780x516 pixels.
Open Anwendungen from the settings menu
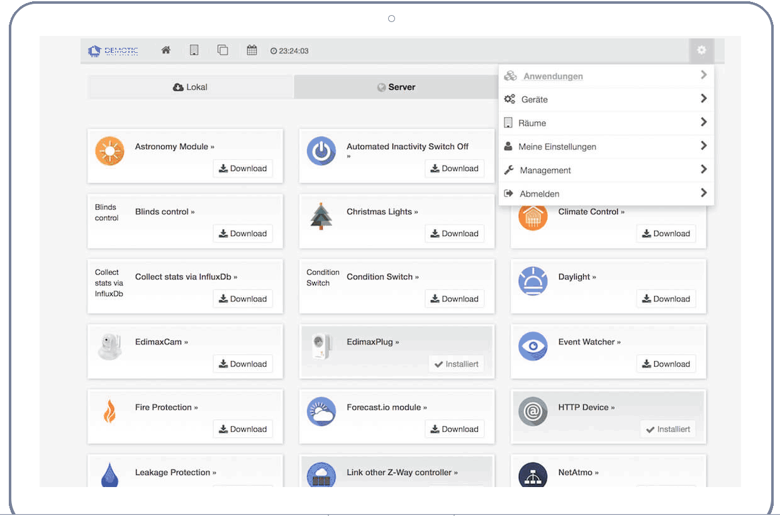(x=606, y=76)
